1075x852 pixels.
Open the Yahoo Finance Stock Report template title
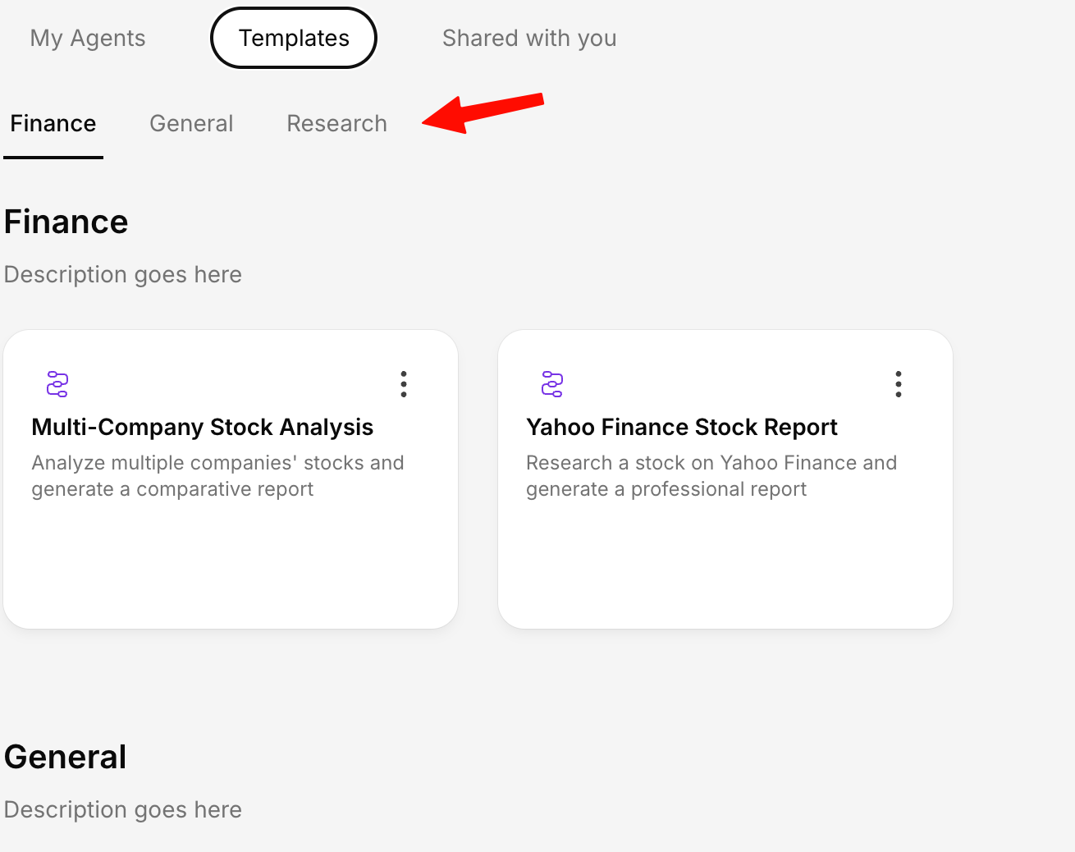[x=681, y=428]
